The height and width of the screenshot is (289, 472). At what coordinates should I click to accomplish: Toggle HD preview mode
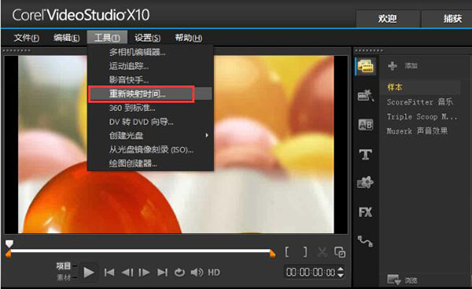tap(214, 272)
